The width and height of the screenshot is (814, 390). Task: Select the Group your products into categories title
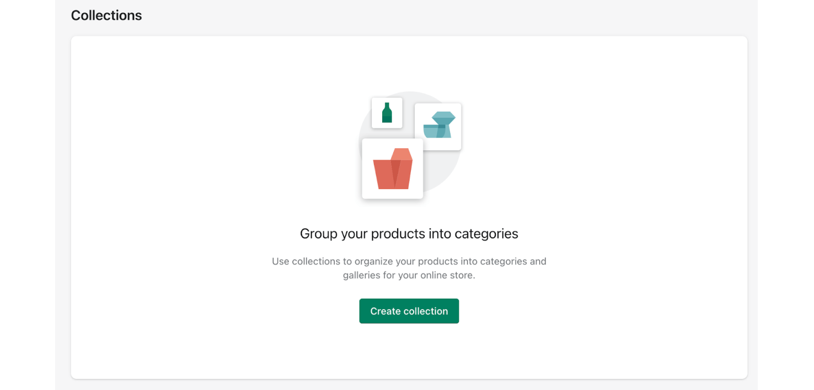click(x=408, y=234)
